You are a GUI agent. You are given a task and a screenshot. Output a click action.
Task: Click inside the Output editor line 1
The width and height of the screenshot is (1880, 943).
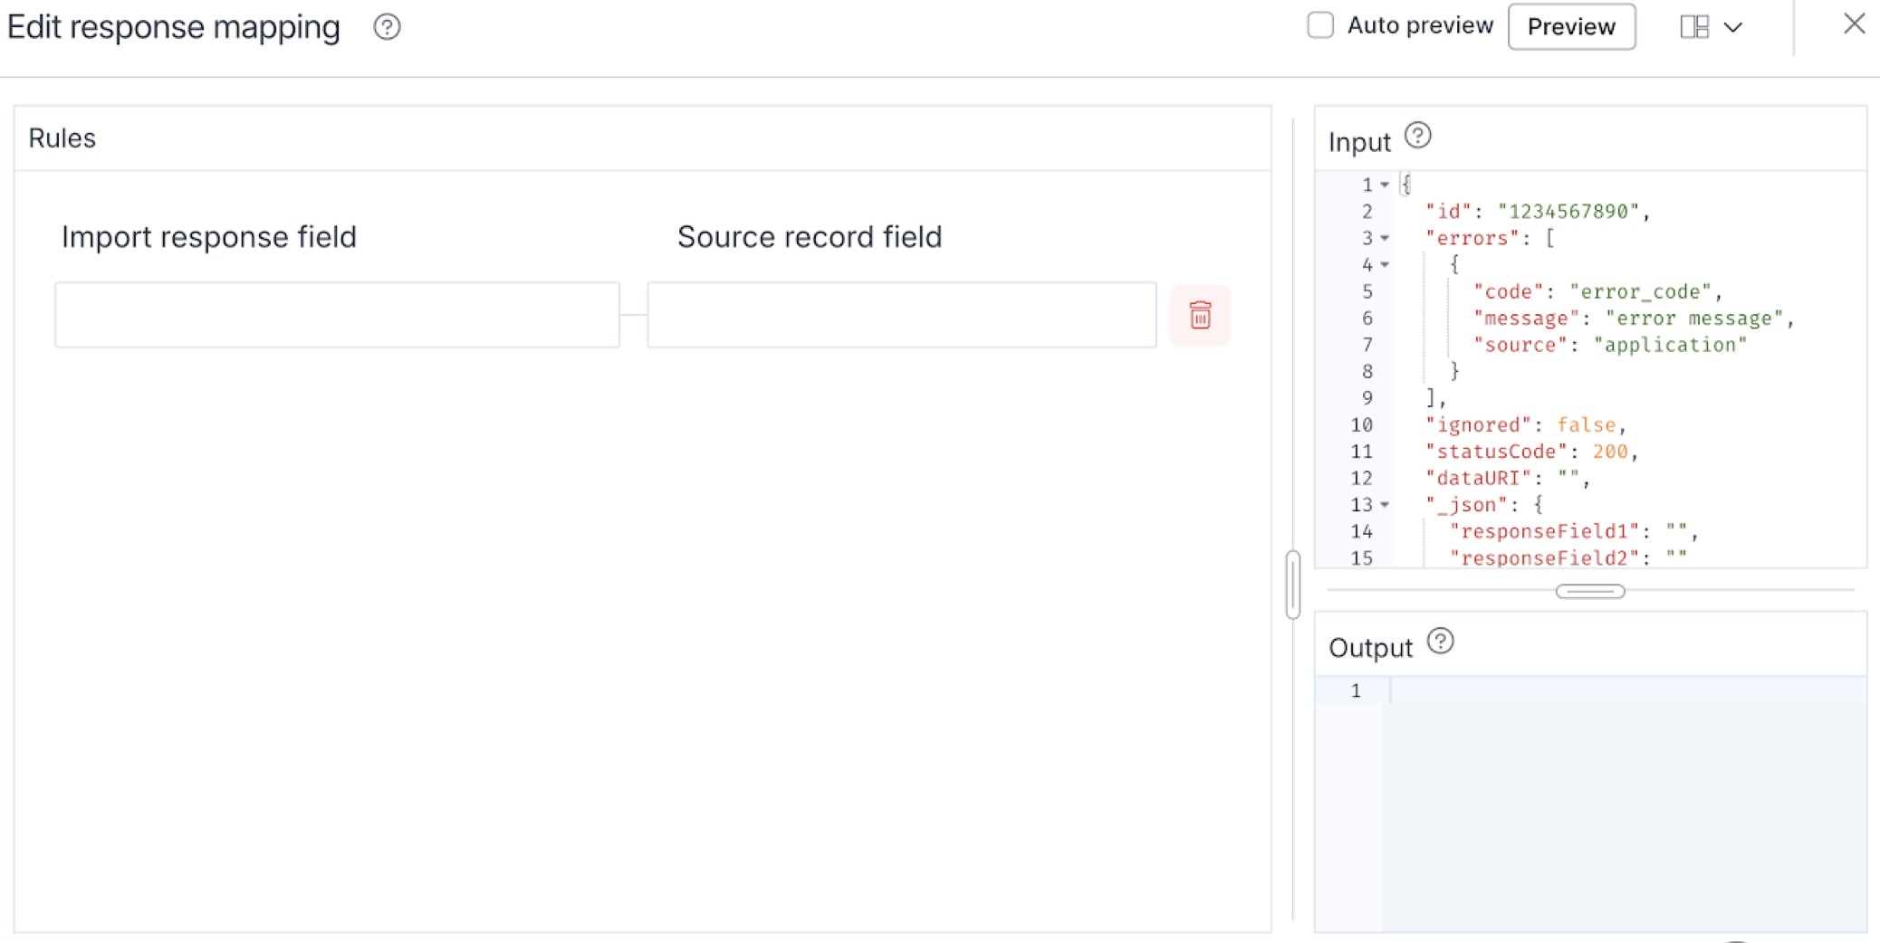pos(1627,691)
